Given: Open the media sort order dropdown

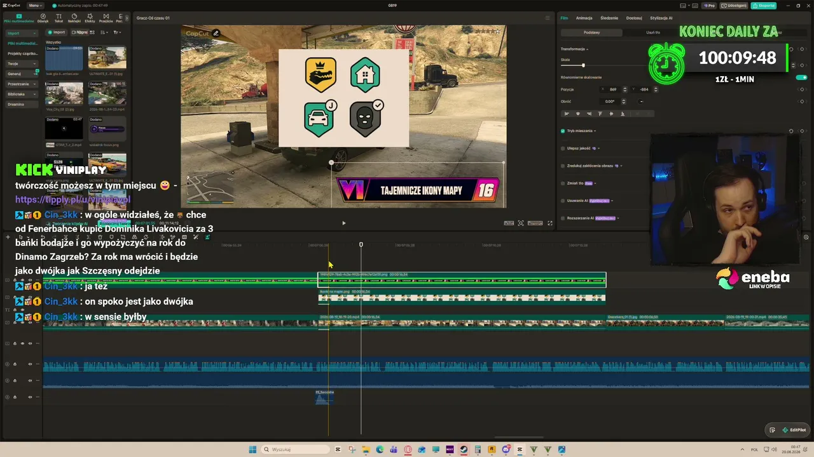Looking at the screenshot, I should (x=104, y=32).
